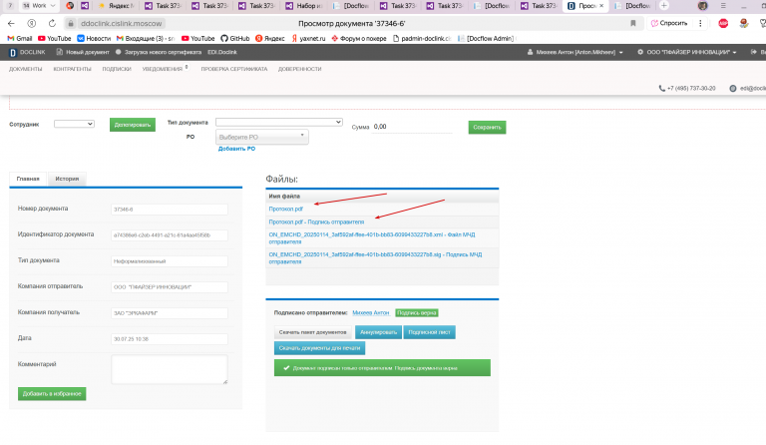The image size is (766, 445).
Task: Open the three-dot menu next to Спросить
Action: [700, 23]
